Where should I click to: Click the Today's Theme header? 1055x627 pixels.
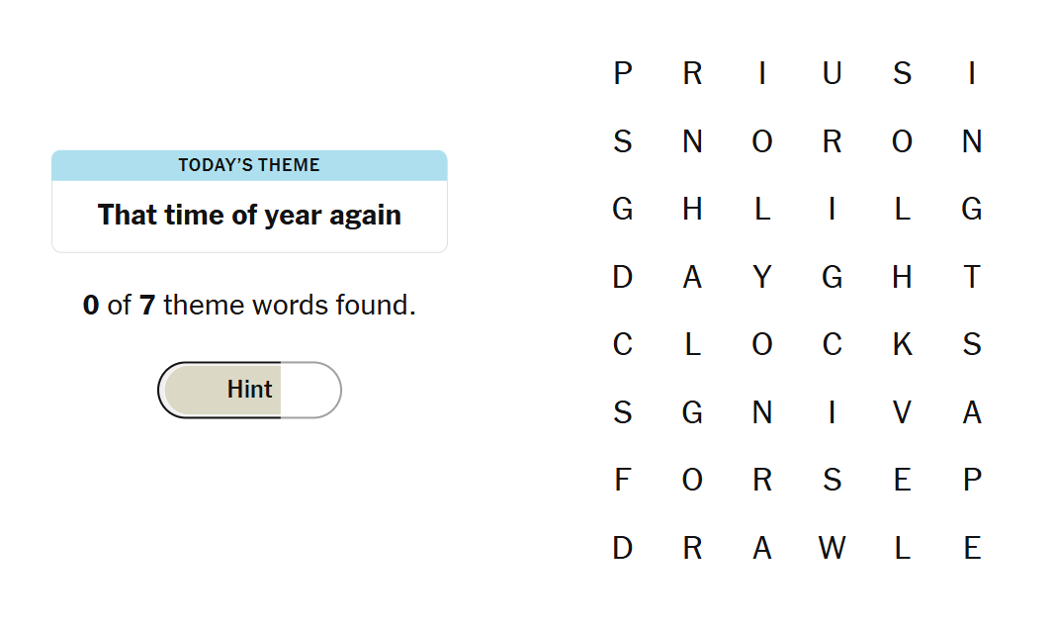coord(249,165)
